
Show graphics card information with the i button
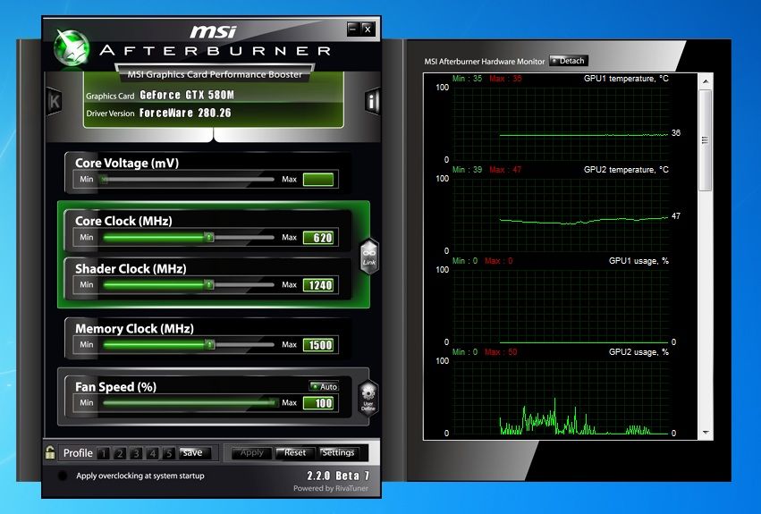[372, 101]
